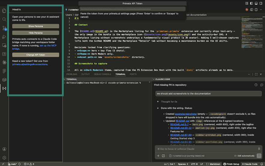Open remote window indicator in status bar
Image resolution: width=265 pixels, height=166 pixels.
[3, 164]
